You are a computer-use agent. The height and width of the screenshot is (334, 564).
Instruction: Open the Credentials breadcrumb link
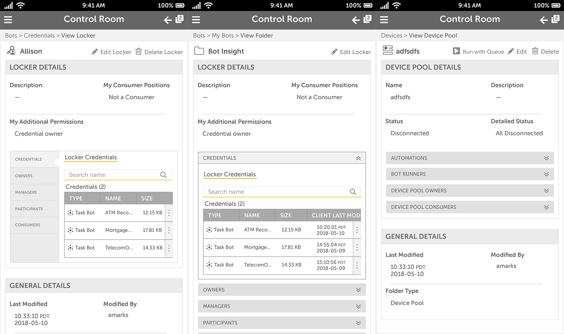[x=39, y=35]
